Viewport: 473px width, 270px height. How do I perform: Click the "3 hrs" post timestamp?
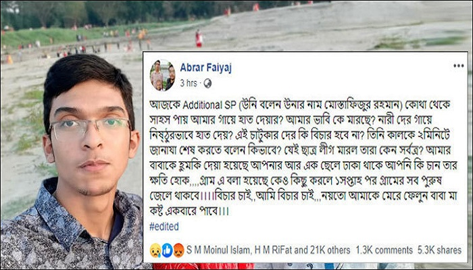(x=189, y=84)
